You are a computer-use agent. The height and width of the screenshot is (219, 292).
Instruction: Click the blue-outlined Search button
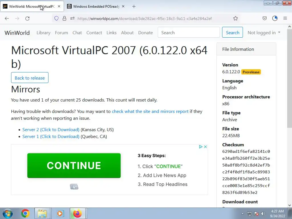[232, 32]
